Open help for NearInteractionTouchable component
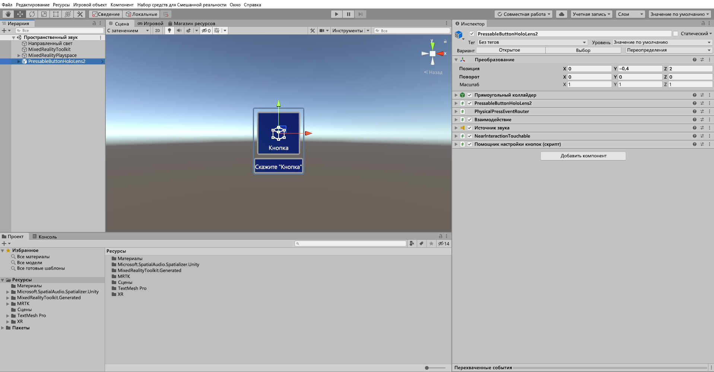Viewport: 714px width, 372px height. tap(695, 136)
